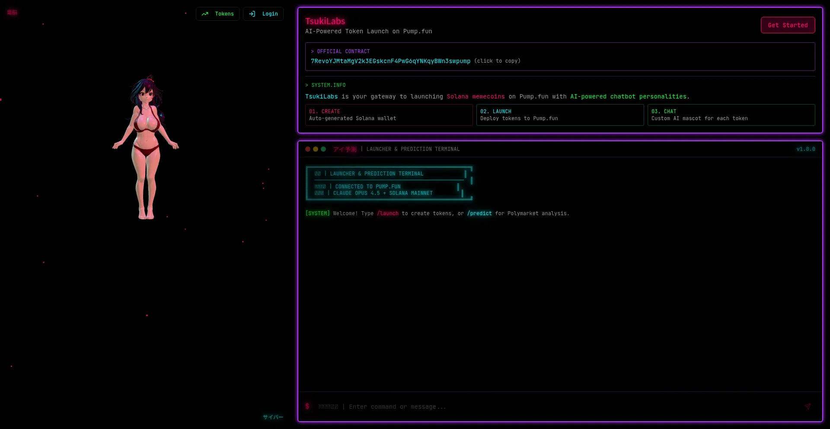Click the trending arrow icon on Tokens
This screenshot has height=429, width=830.
coord(205,14)
